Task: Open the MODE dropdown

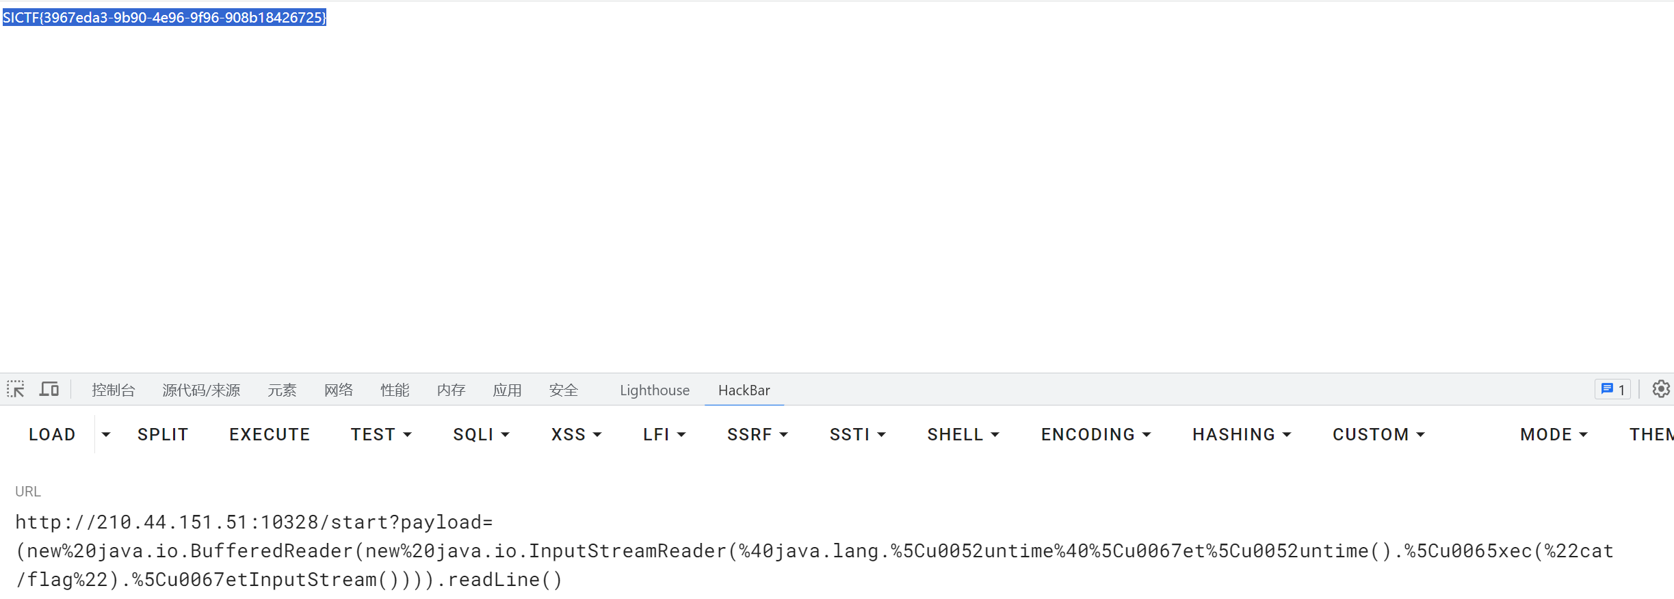Action: tap(1553, 435)
